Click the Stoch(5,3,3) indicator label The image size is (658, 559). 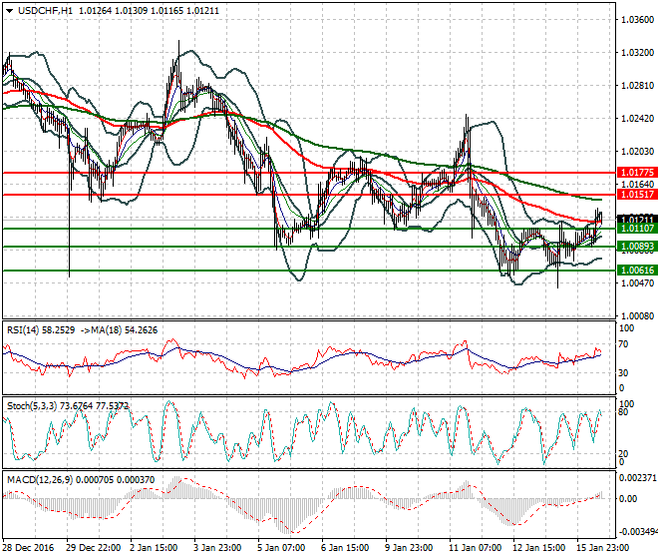30,406
